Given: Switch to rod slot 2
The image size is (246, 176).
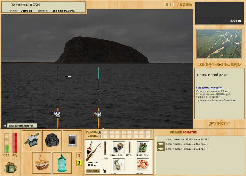Looking at the screenshot, I should point(79,163).
